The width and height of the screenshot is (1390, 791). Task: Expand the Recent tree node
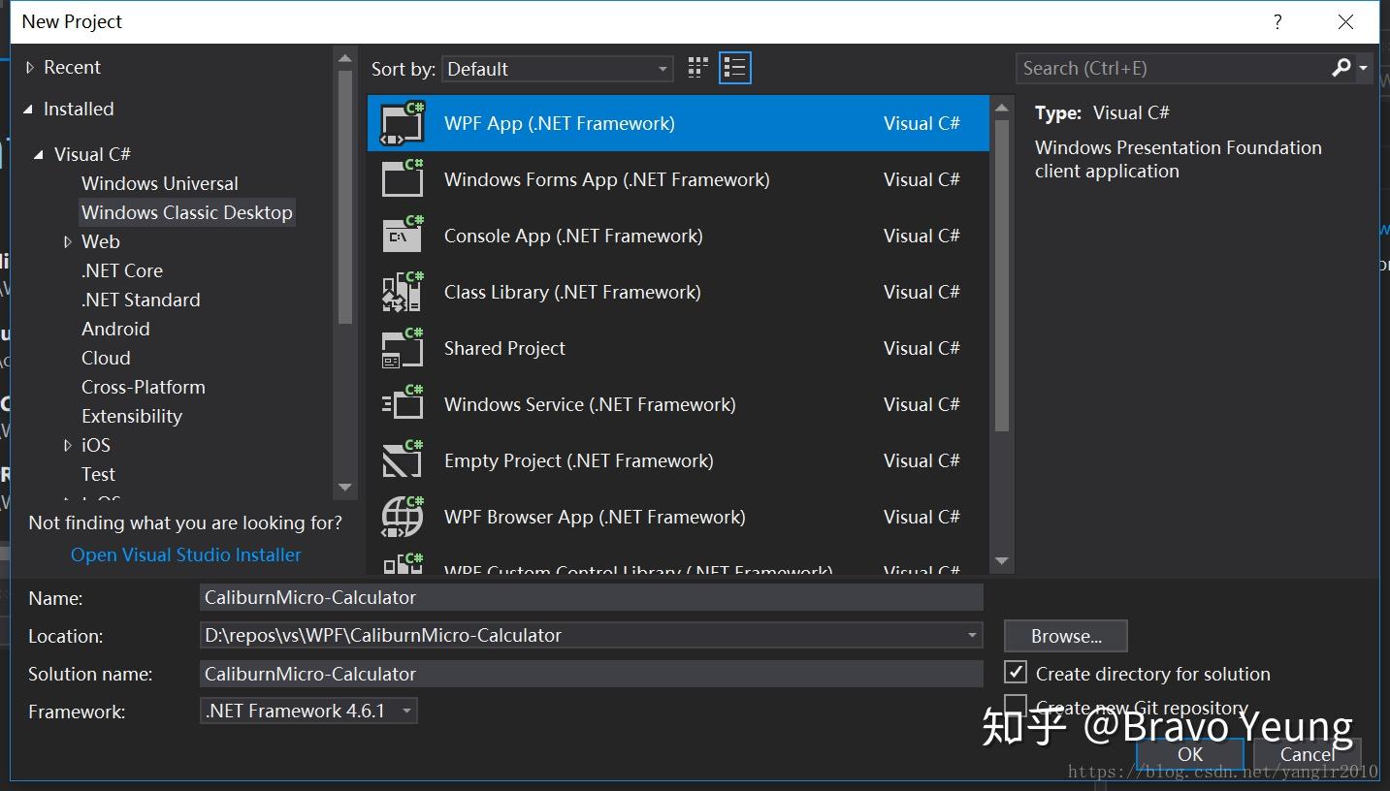click(x=30, y=67)
